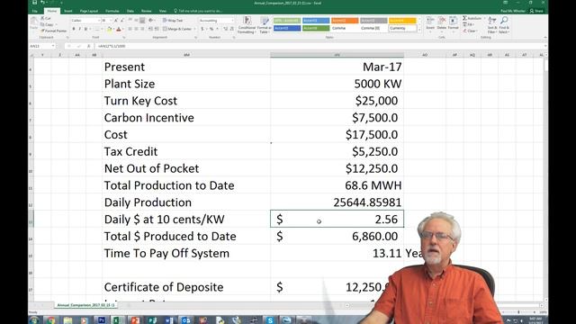Screen dimensions: 576x324
Task: Switch to the Page Layout tab
Action: (x=89, y=11)
